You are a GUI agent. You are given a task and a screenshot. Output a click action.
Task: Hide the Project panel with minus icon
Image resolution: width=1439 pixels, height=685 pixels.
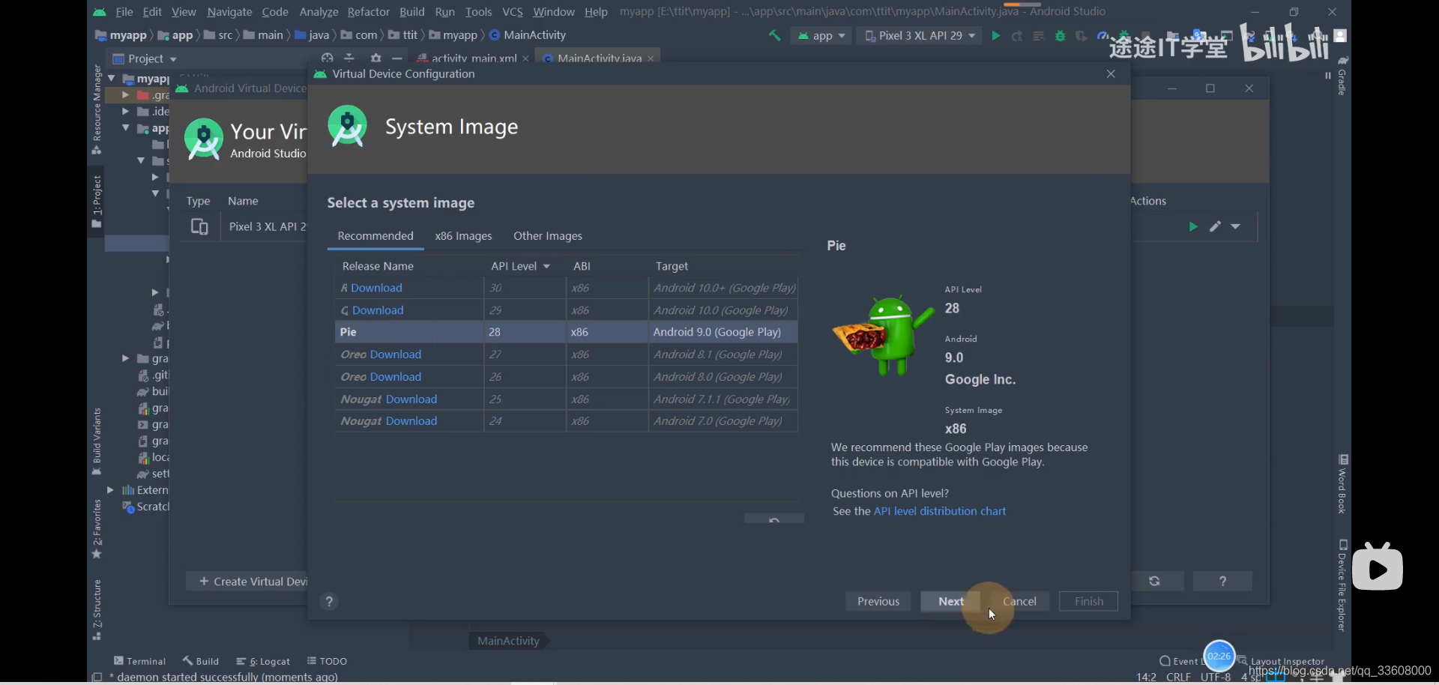(397, 58)
